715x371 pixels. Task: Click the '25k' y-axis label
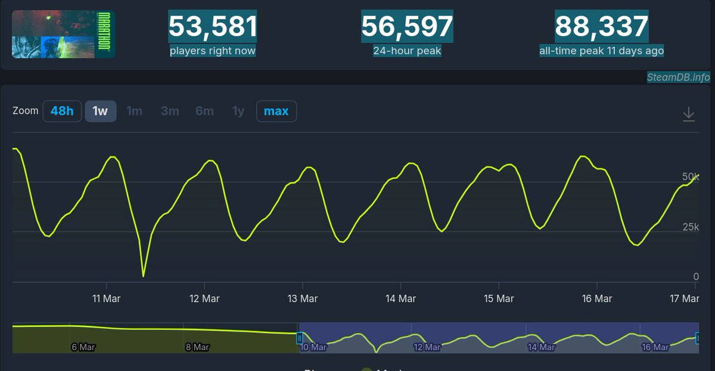pyautogui.click(x=691, y=227)
